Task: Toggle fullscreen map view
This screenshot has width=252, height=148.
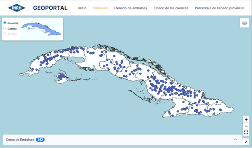Action: [246, 132]
